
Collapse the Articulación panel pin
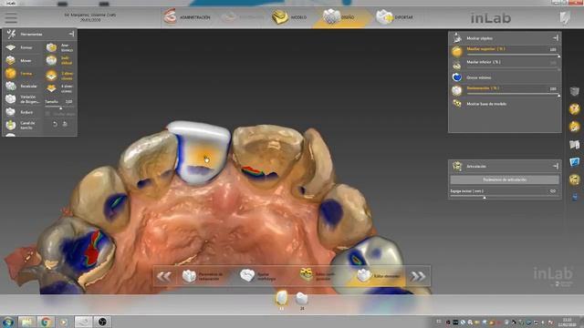556,166
